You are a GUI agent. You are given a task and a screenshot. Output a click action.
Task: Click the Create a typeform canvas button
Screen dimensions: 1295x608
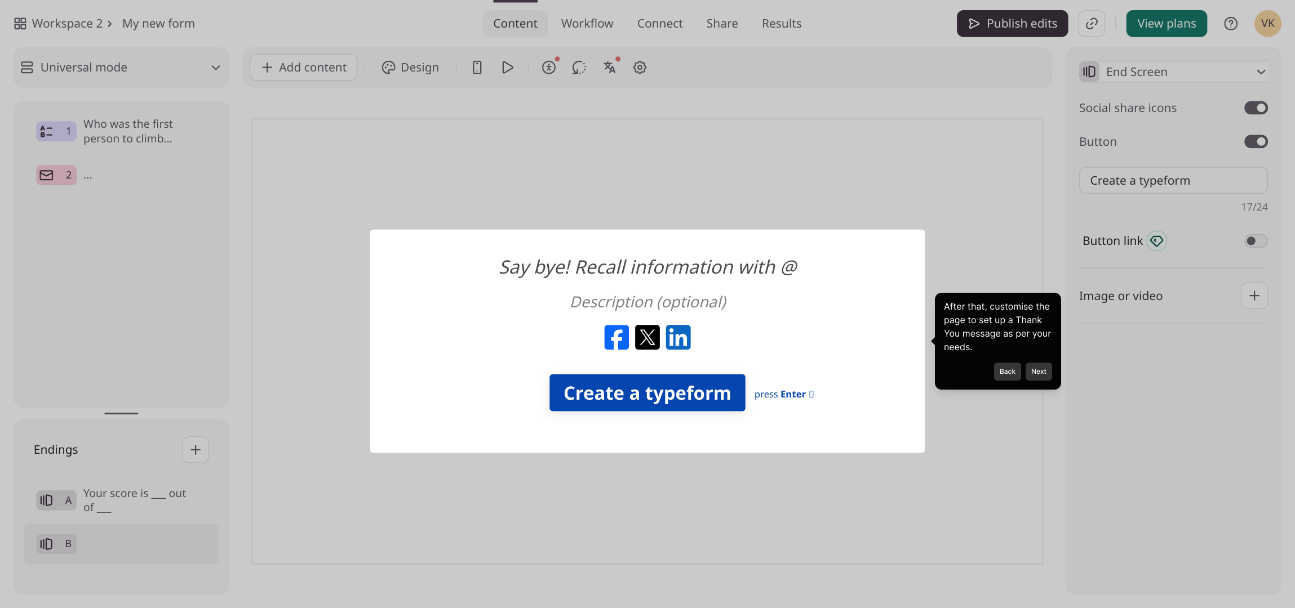(x=647, y=393)
